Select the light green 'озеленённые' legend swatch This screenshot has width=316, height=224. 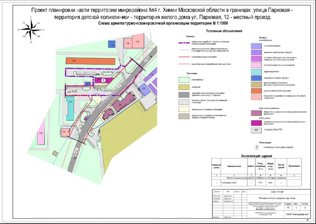(x=184, y=80)
